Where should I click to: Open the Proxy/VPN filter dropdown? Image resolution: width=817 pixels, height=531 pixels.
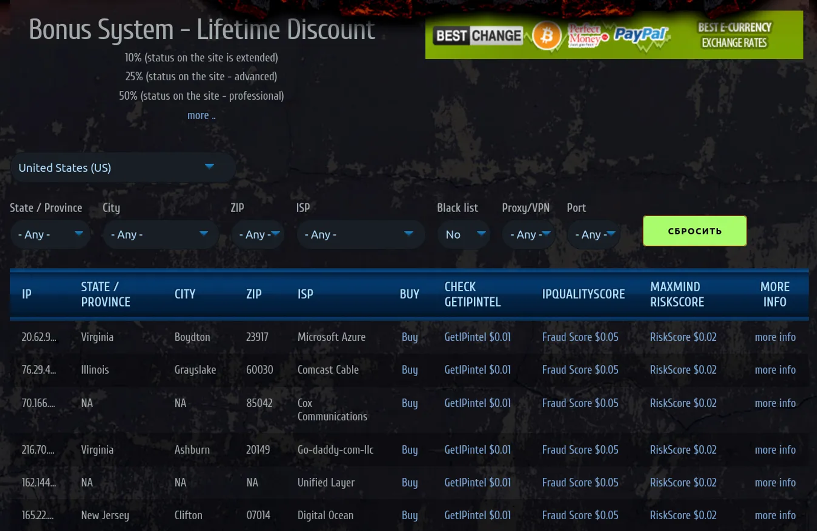point(529,235)
